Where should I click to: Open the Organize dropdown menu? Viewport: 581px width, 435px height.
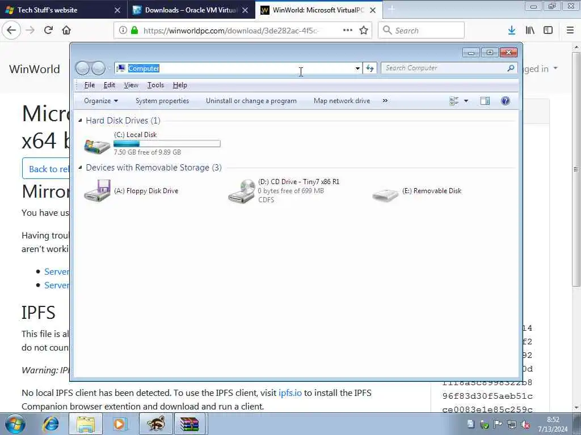coord(101,101)
